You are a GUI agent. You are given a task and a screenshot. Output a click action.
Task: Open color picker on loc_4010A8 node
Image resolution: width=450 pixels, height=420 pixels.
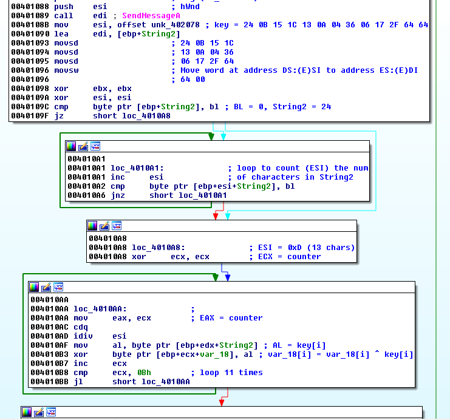(x=92, y=226)
